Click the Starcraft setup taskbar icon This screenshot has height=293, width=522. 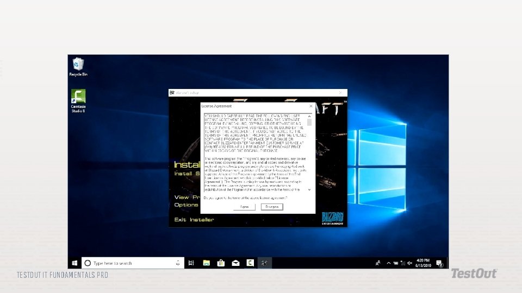[265, 263]
